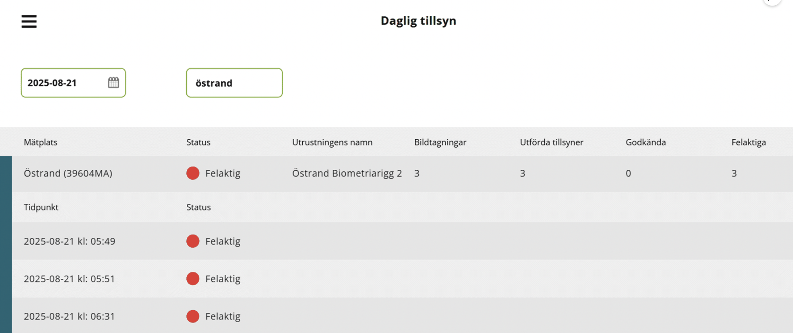Screen dimensions: 793x333
Task: Select Östrand Biometriarigg 2 equipment name
Action: click(347, 173)
